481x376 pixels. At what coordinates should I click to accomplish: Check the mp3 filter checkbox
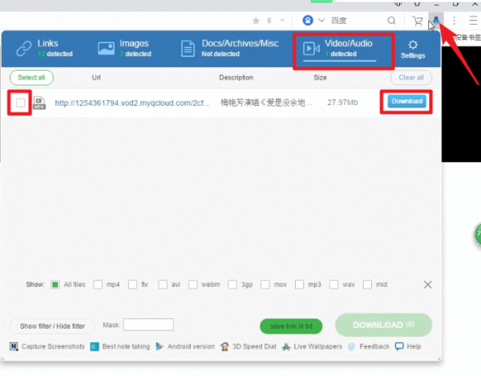coord(301,285)
